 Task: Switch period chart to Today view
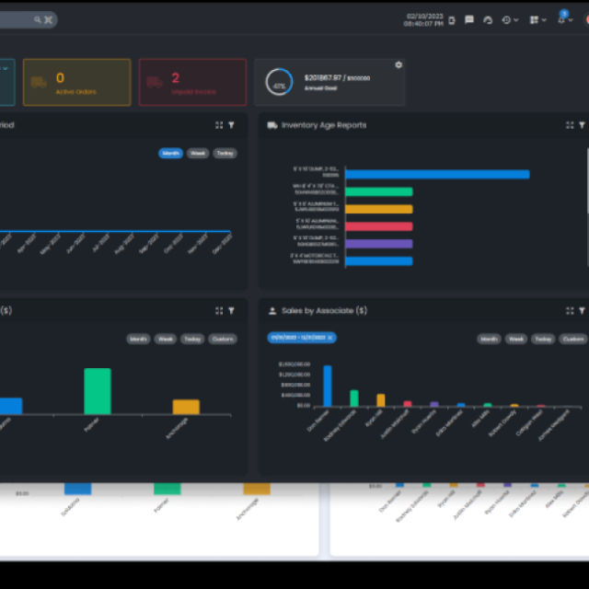(225, 154)
